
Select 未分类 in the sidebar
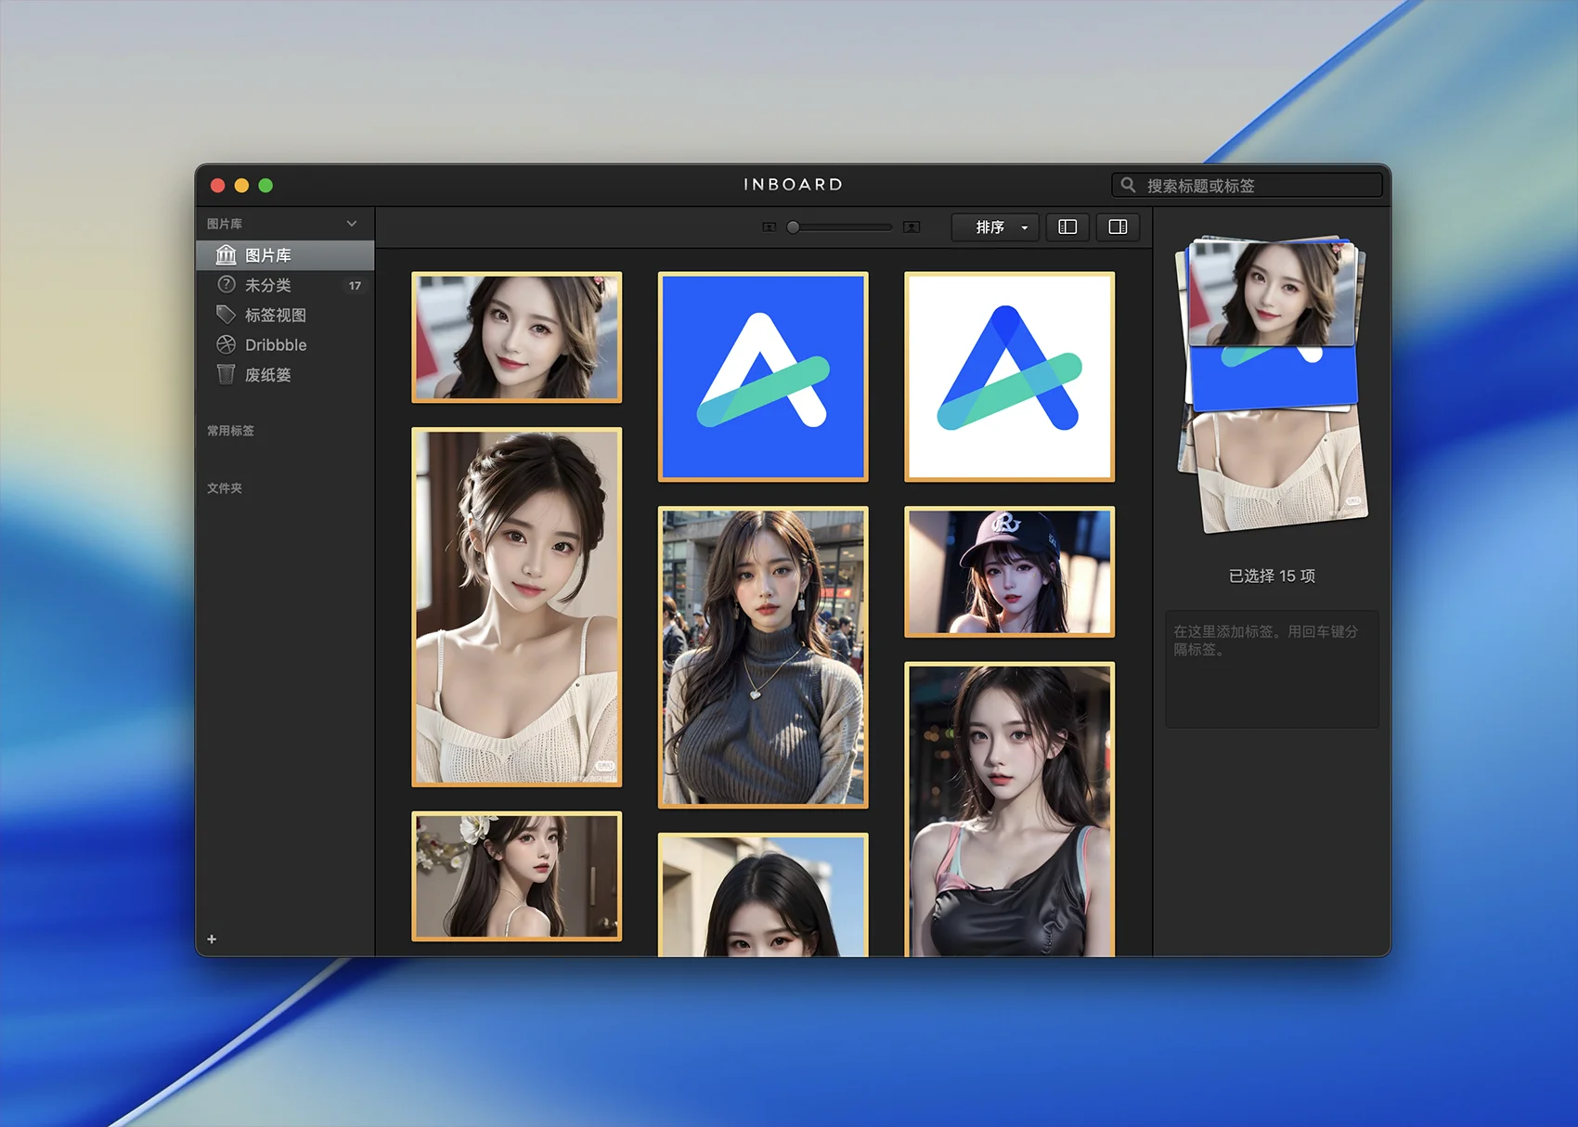(268, 285)
